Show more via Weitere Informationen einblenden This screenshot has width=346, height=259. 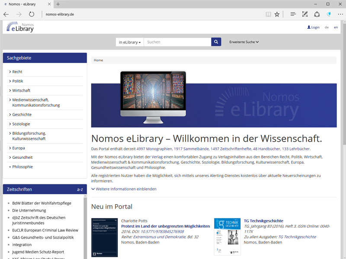[124, 189]
